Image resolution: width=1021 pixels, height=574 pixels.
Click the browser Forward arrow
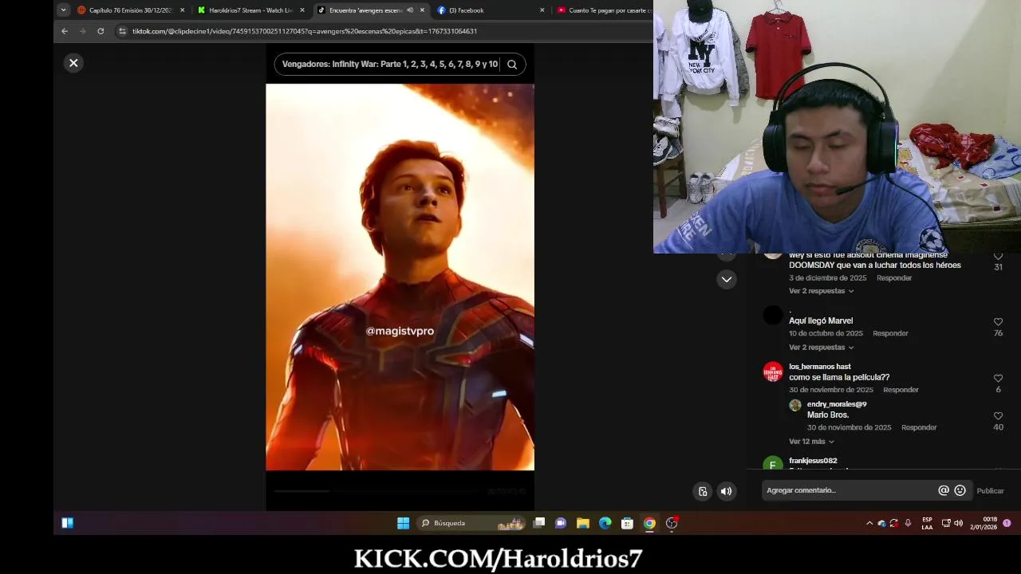pyautogui.click(x=82, y=31)
